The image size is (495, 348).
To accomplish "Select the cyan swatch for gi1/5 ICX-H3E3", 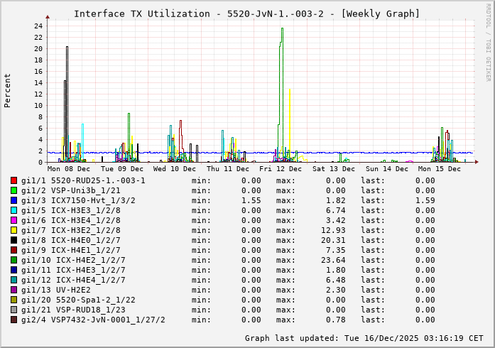I will click(x=13, y=210).
